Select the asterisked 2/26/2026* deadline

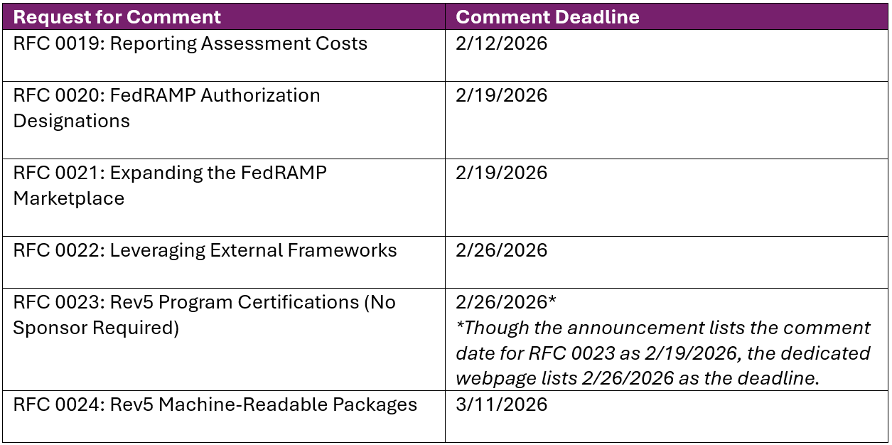click(505, 302)
